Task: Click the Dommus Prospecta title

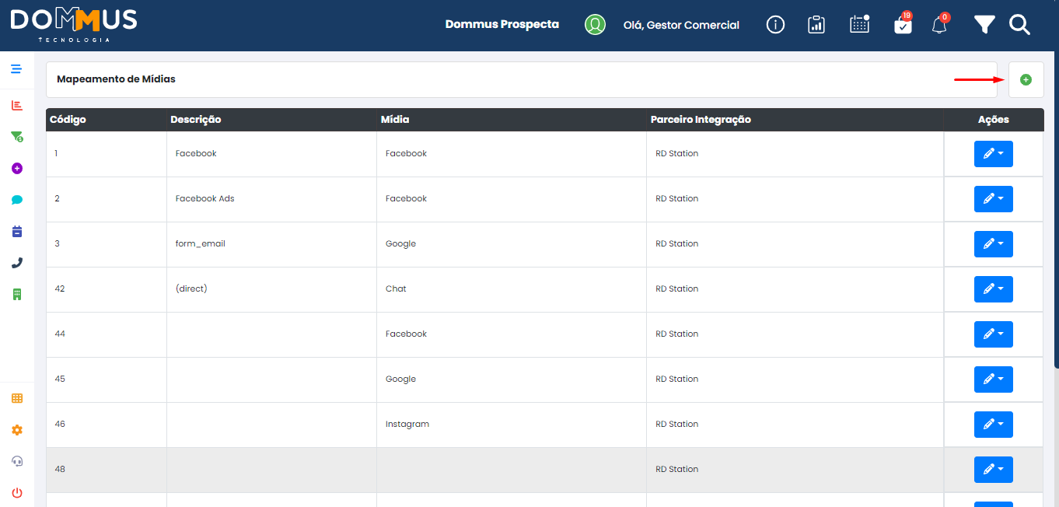Action: point(502,24)
